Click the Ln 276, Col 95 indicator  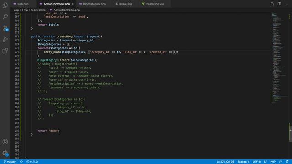pos(225,162)
